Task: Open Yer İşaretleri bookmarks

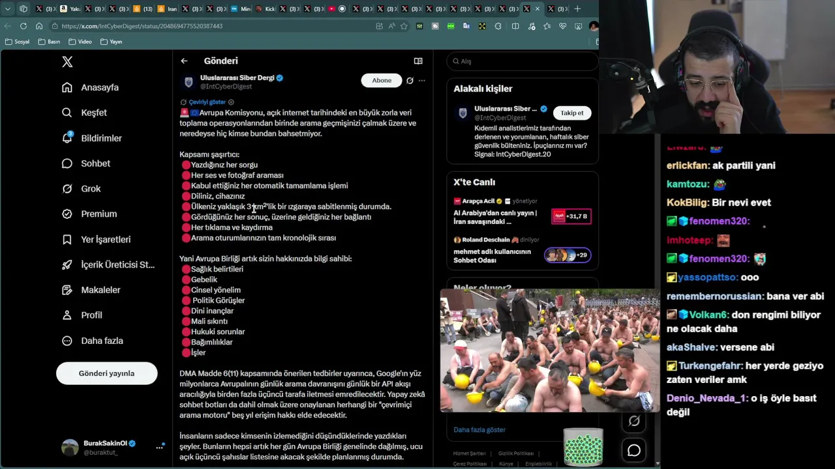Action: click(x=96, y=240)
